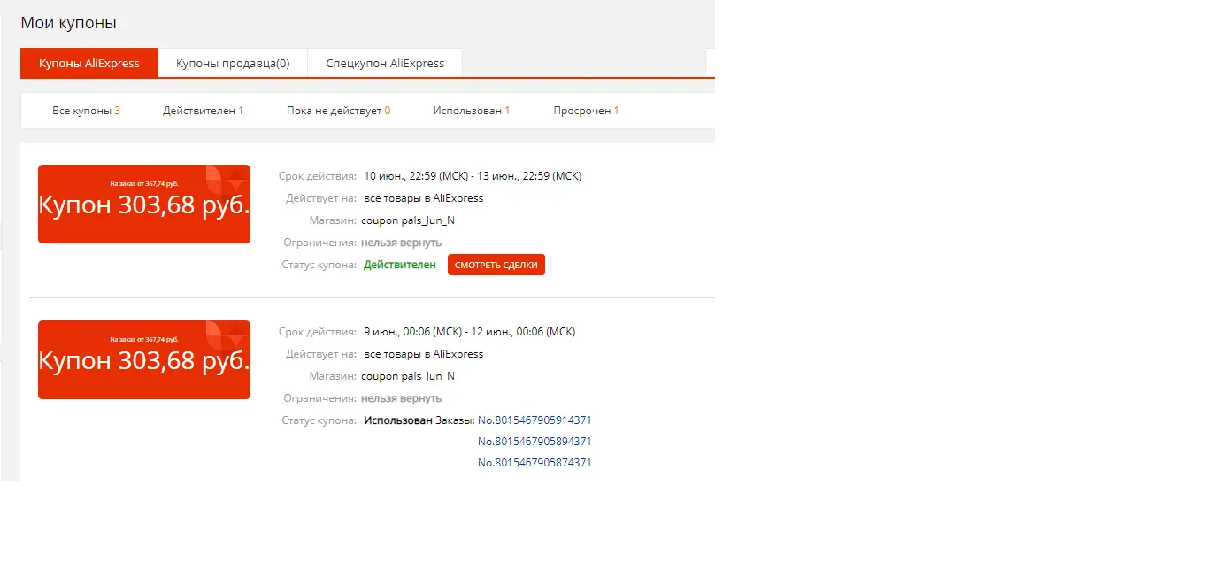Select the Использован coupon status text
The height and width of the screenshot is (570, 1215).
pyautogui.click(x=398, y=420)
